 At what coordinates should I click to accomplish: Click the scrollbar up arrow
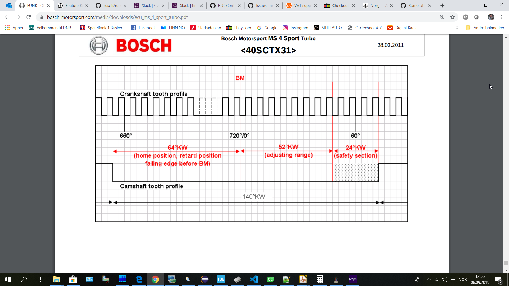click(x=506, y=37)
